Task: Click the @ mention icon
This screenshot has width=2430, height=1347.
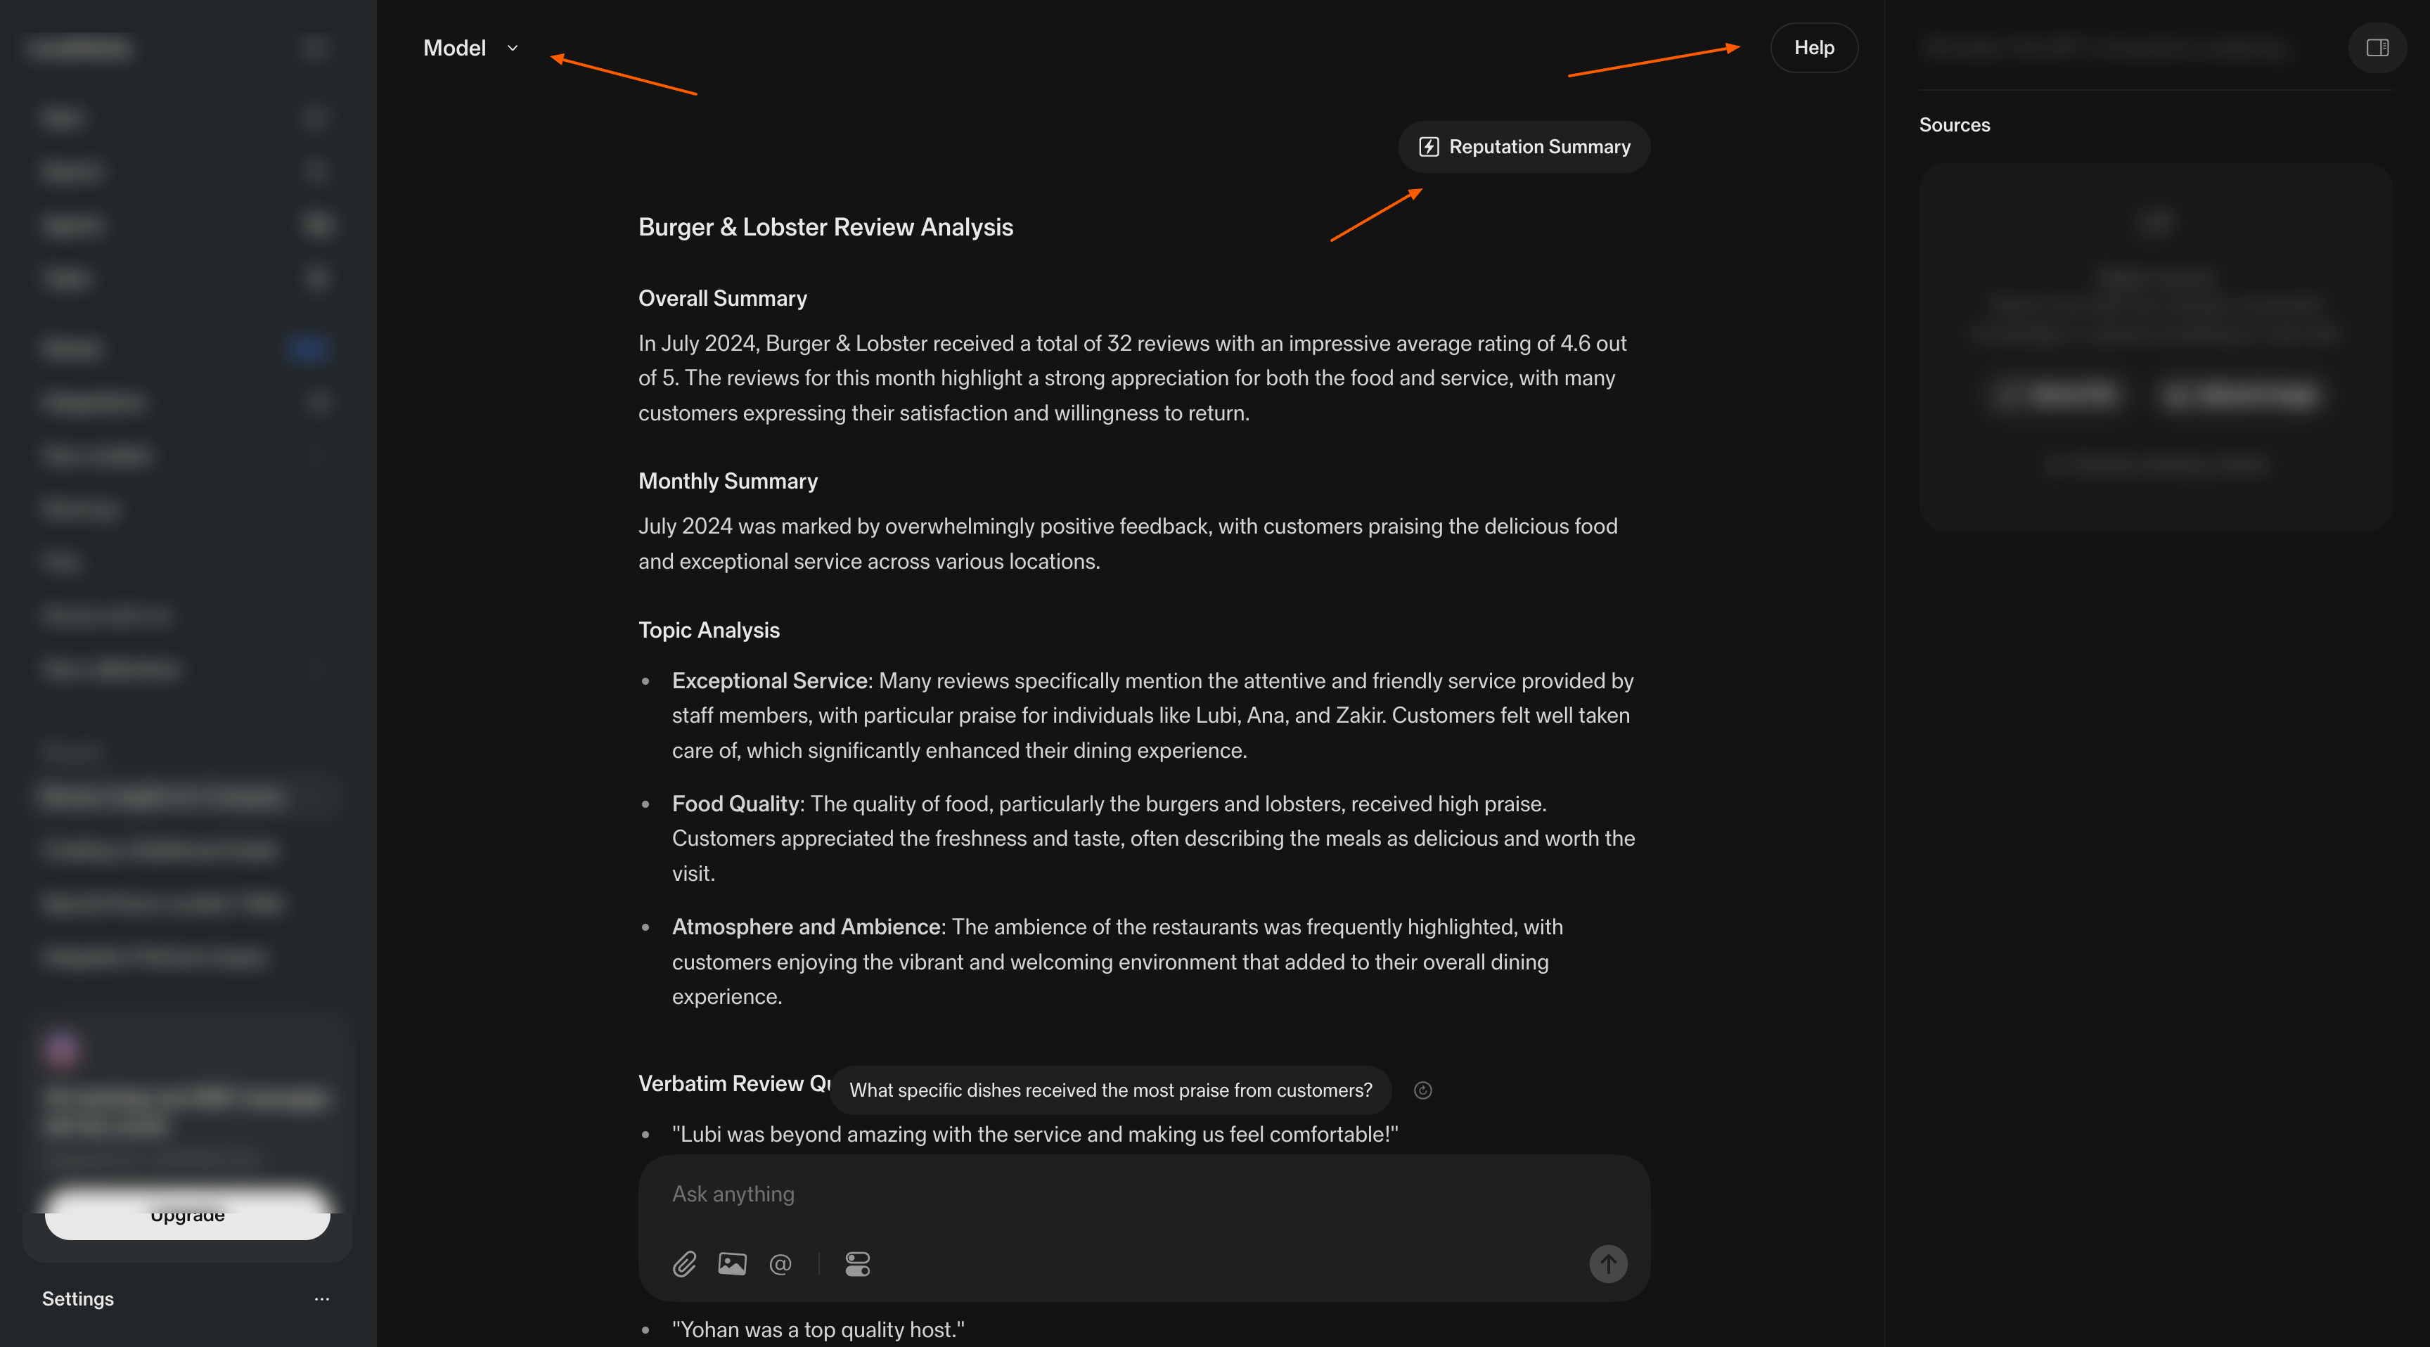Action: coord(780,1264)
